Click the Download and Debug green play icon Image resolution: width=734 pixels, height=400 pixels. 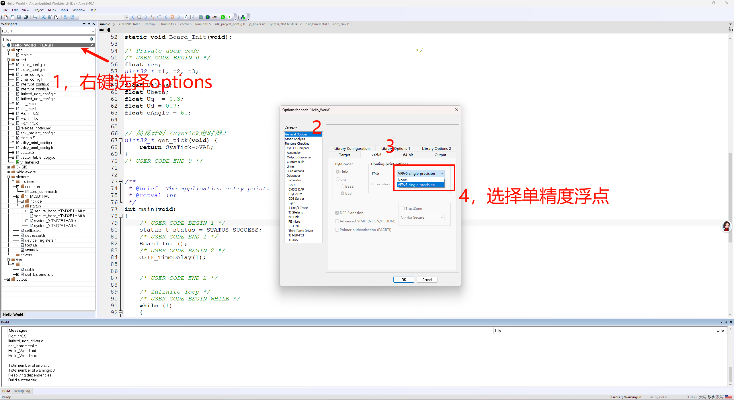pos(223,17)
